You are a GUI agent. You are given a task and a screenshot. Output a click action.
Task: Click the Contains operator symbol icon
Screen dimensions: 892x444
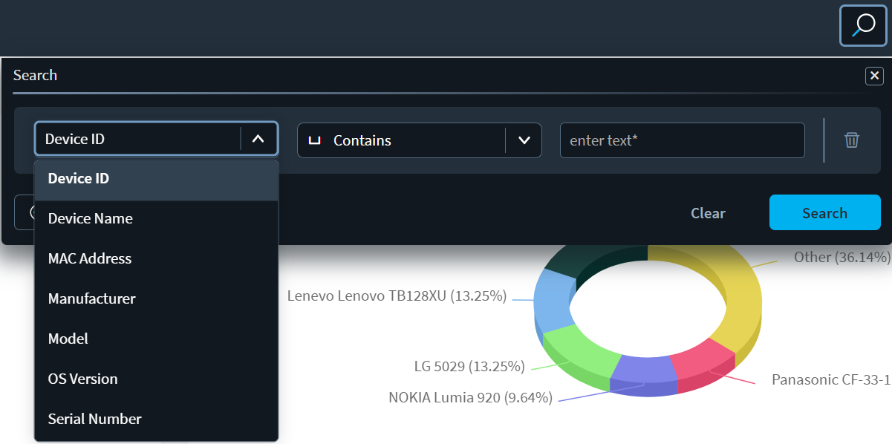tap(314, 140)
